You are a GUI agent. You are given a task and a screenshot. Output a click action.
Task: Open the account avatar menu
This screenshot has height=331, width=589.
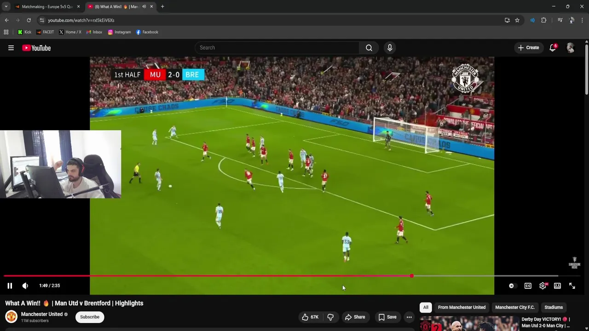coord(571,48)
